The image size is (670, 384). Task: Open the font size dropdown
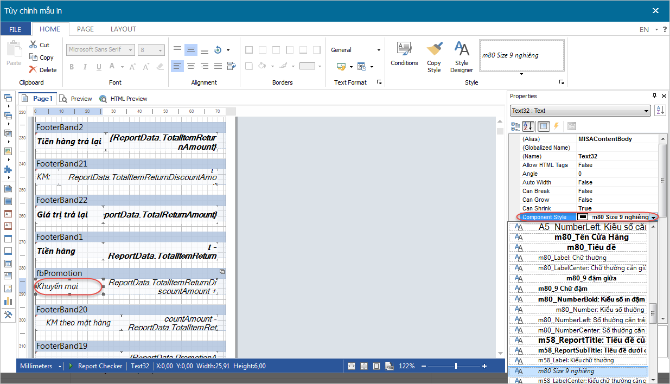pyautogui.click(x=161, y=50)
